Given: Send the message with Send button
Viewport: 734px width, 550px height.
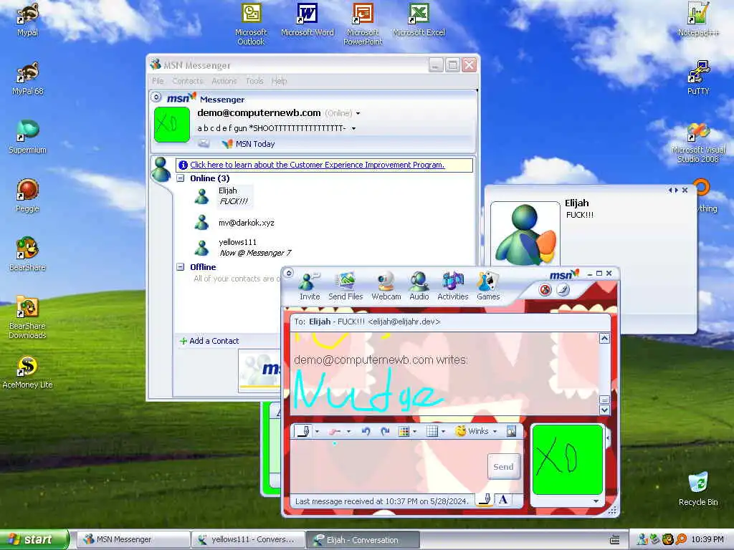Looking at the screenshot, I should [x=504, y=467].
